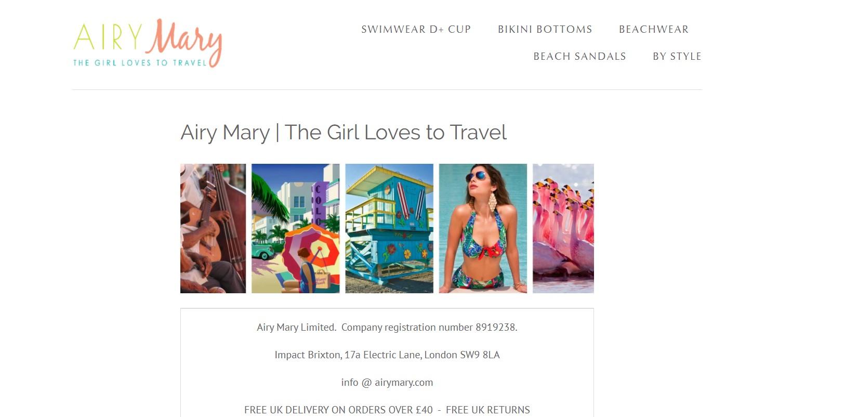Screen dimensions: 858x417
Task: Open the guitar musicians photo
Action: tap(213, 228)
